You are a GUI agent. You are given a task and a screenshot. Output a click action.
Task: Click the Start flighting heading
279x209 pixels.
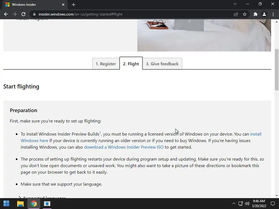click(x=21, y=87)
